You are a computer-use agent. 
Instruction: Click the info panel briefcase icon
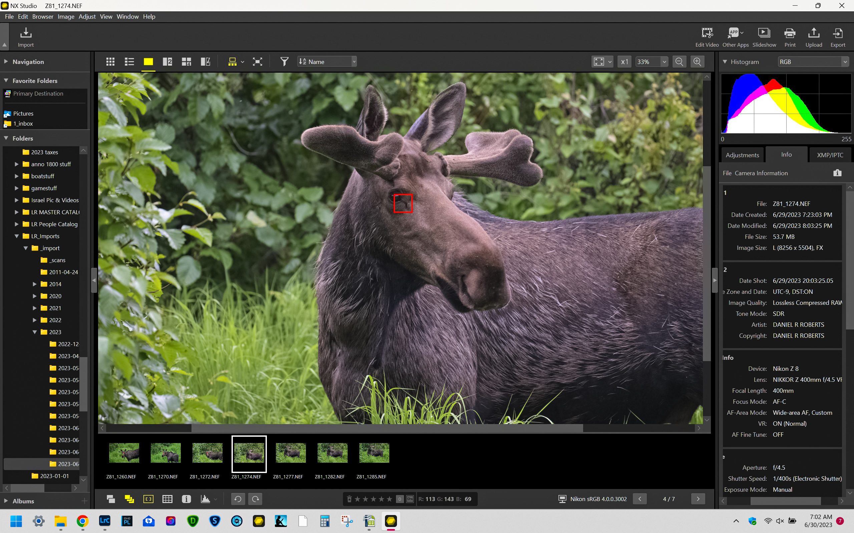[x=837, y=173]
